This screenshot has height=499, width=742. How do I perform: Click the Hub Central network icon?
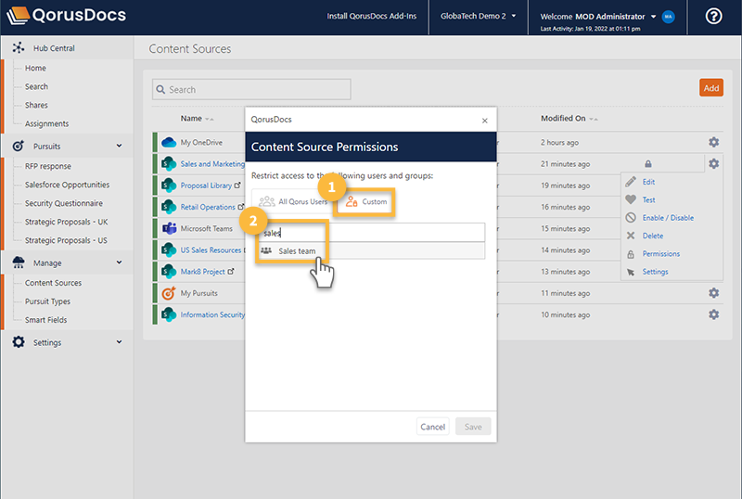tap(19, 48)
